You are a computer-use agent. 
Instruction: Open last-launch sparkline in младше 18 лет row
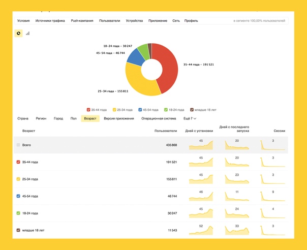[237, 230]
